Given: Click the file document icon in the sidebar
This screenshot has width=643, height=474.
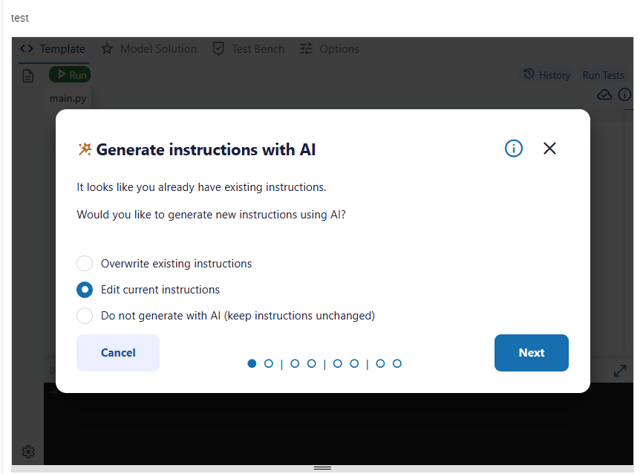Looking at the screenshot, I should [27, 74].
